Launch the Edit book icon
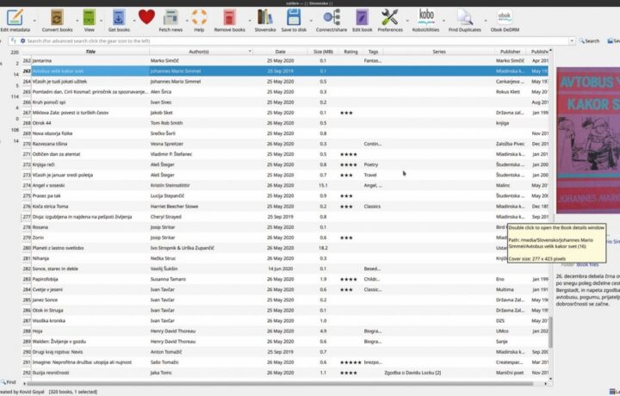The height and width of the screenshot is (396, 620). click(362, 18)
